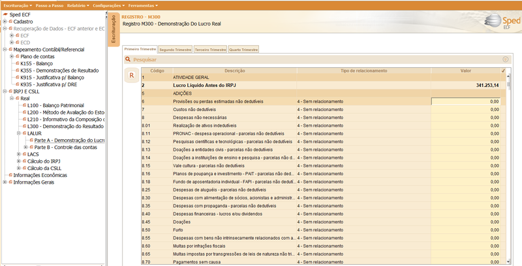This screenshot has height=266, width=522.
Task: Expand the ECD tree node
Action: (x=12, y=42)
